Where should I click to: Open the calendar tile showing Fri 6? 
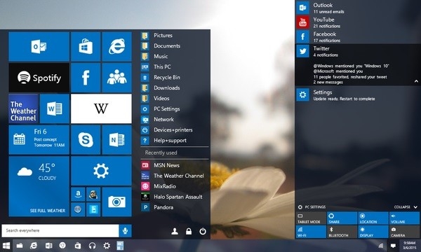pos(39,140)
